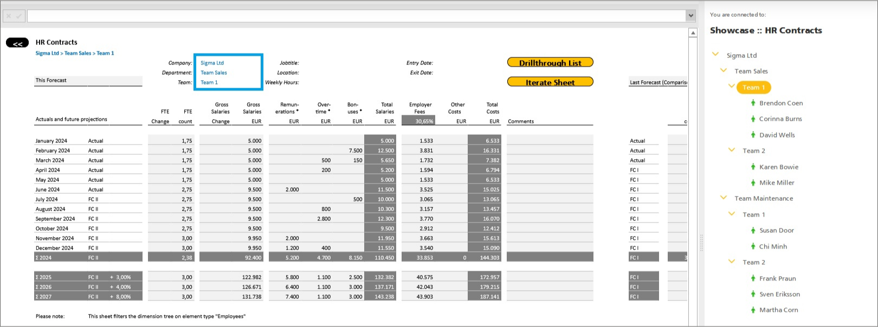Collapse Team 2 chevron under Team Sales
This screenshot has height=327, width=878.
tap(732, 149)
